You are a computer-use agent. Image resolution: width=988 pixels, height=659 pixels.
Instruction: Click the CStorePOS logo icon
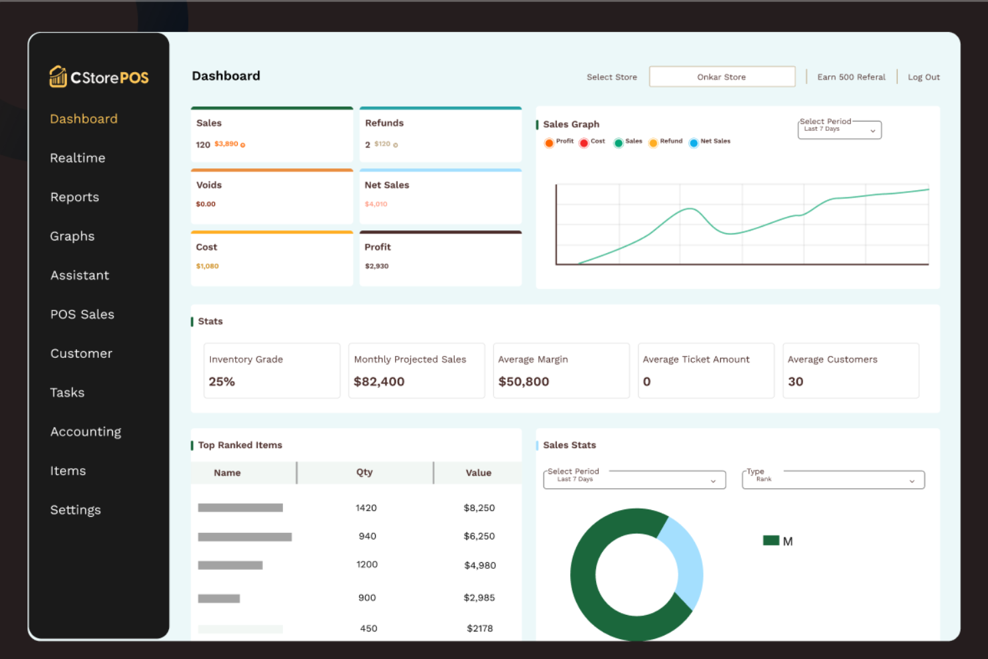coord(58,77)
